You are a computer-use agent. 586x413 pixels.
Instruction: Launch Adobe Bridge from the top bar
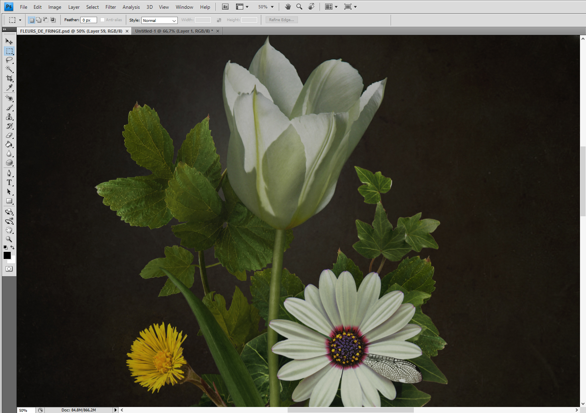[225, 7]
